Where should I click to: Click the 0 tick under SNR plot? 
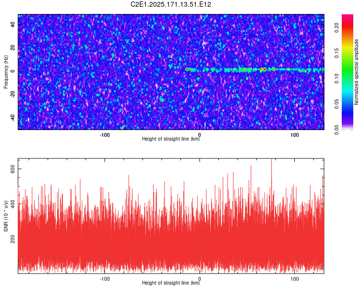coord(199,279)
